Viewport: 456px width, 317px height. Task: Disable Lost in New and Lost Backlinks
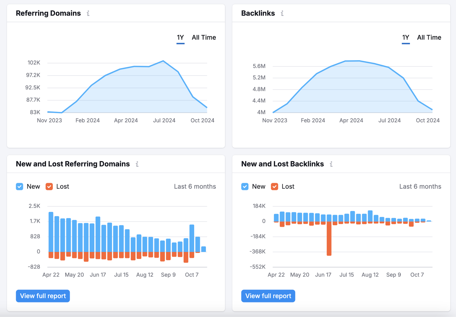point(274,186)
